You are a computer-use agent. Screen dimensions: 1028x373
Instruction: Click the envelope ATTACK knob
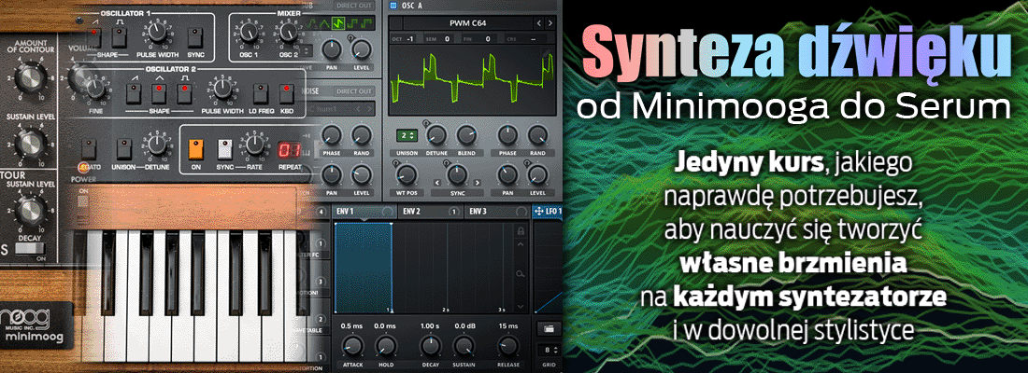(x=352, y=346)
